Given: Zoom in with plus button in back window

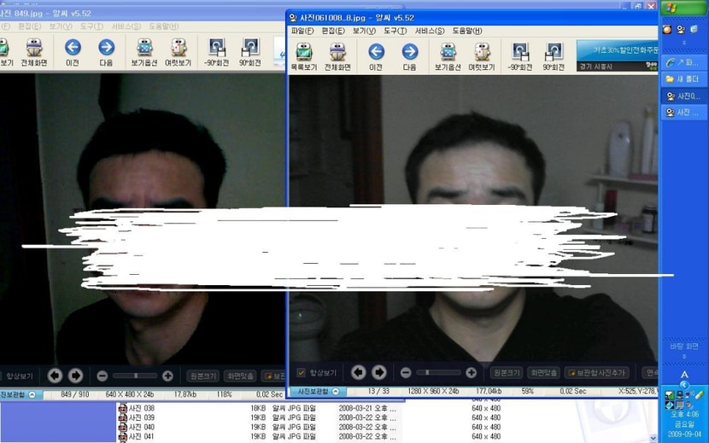Looking at the screenshot, I should tap(167, 376).
